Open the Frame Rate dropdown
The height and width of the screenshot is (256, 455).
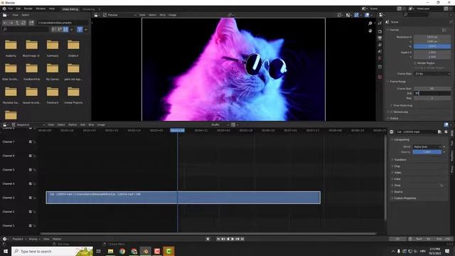(432, 74)
